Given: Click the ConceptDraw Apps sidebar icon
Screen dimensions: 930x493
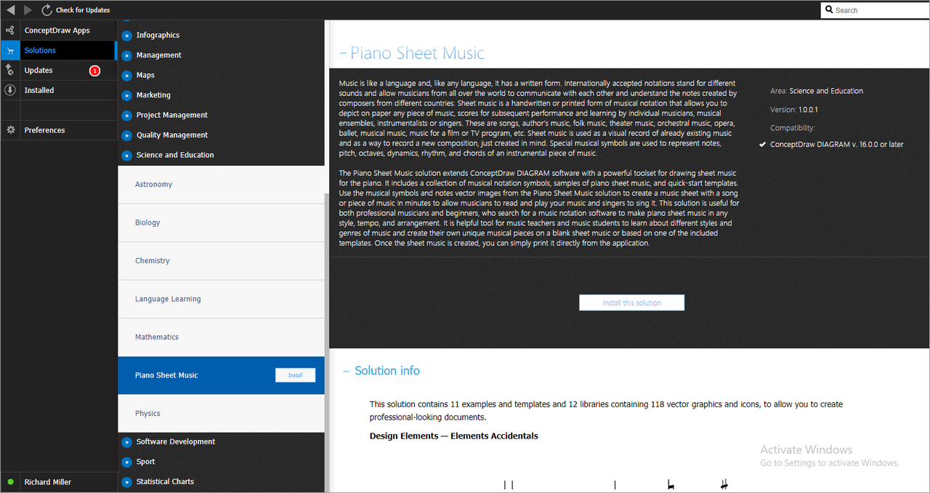Looking at the screenshot, I should [x=10, y=31].
